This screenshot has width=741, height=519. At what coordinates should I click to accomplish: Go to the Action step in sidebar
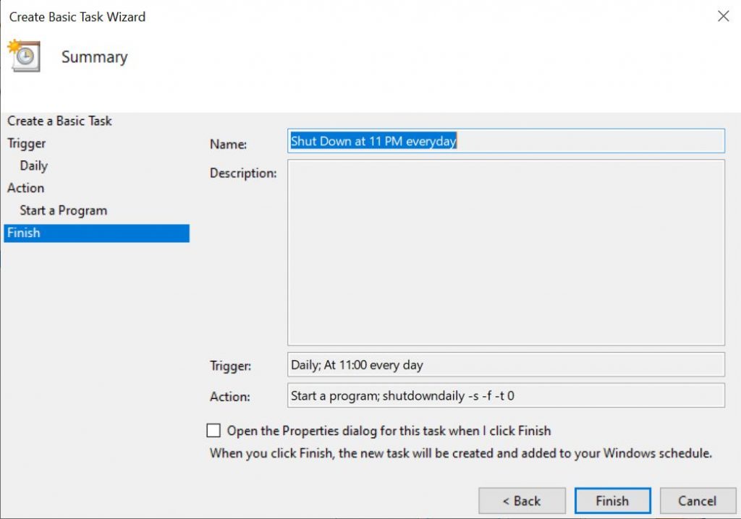(25, 188)
